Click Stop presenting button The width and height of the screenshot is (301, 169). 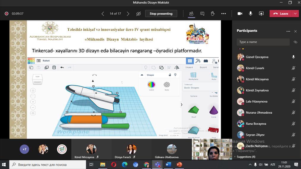tap(161, 14)
